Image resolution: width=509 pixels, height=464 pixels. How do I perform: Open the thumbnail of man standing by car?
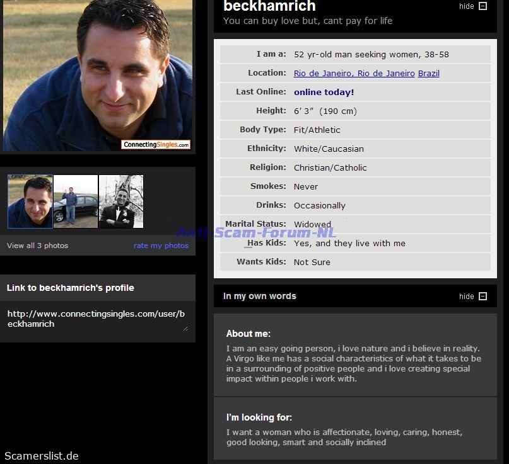click(76, 201)
